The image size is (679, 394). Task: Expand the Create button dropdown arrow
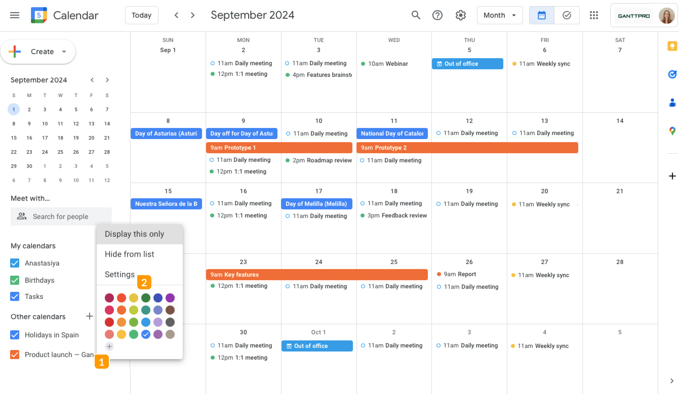point(64,52)
